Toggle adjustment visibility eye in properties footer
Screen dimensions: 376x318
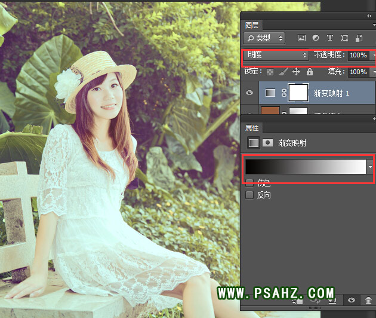pos(352,301)
